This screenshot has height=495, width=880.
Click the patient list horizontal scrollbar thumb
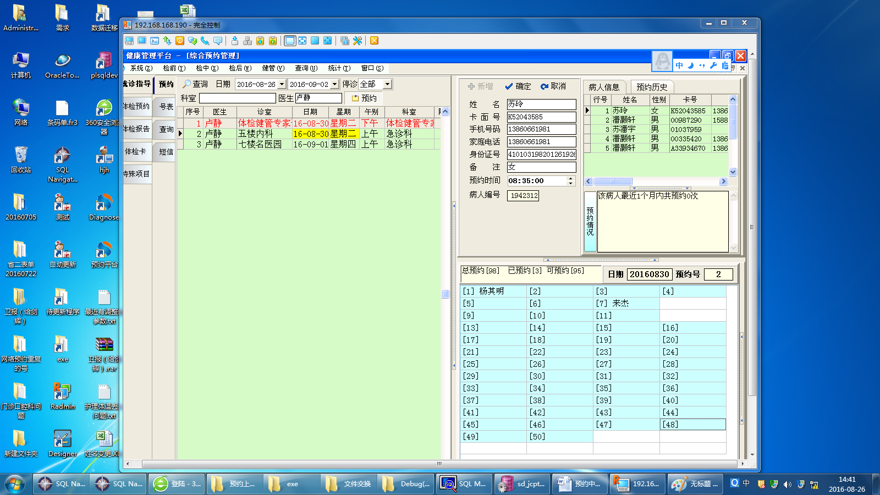612,182
